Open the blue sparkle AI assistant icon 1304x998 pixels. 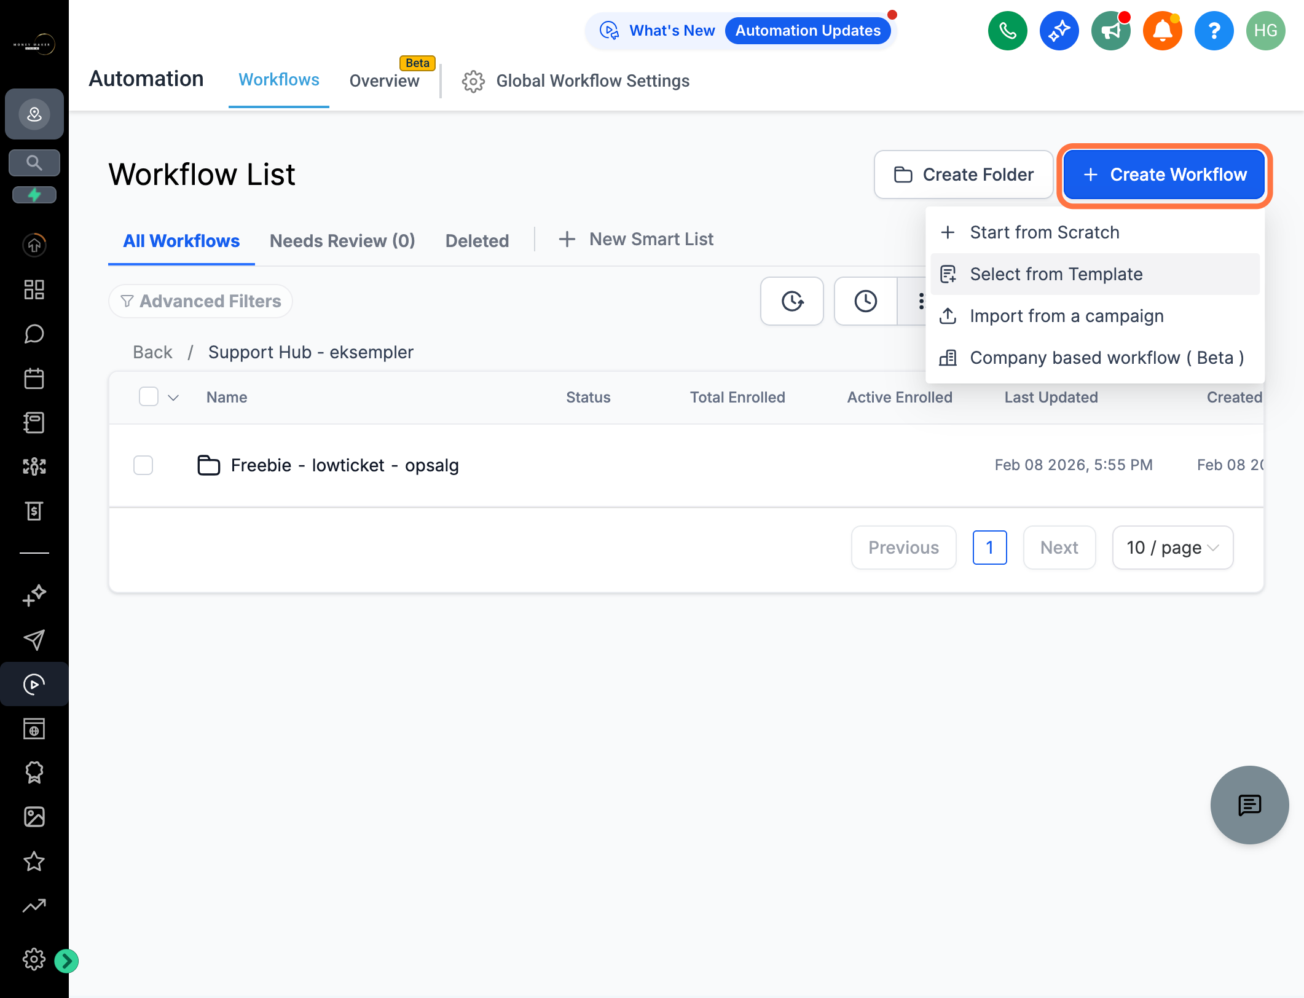click(1059, 31)
